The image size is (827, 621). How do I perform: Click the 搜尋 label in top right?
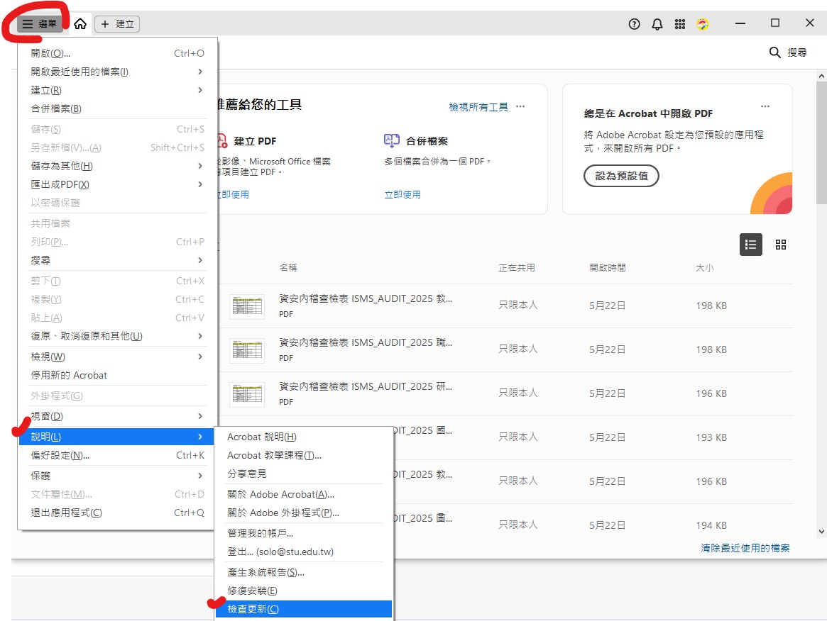(797, 52)
